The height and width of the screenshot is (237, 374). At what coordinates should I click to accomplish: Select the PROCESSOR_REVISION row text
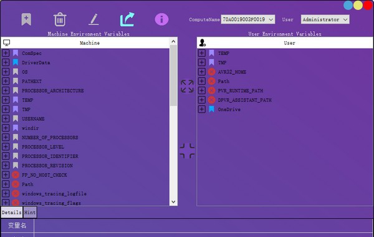click(x=47, y=165)
